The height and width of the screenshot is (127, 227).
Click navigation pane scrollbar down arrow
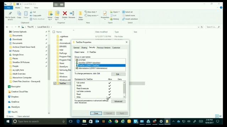pos(49,113)
